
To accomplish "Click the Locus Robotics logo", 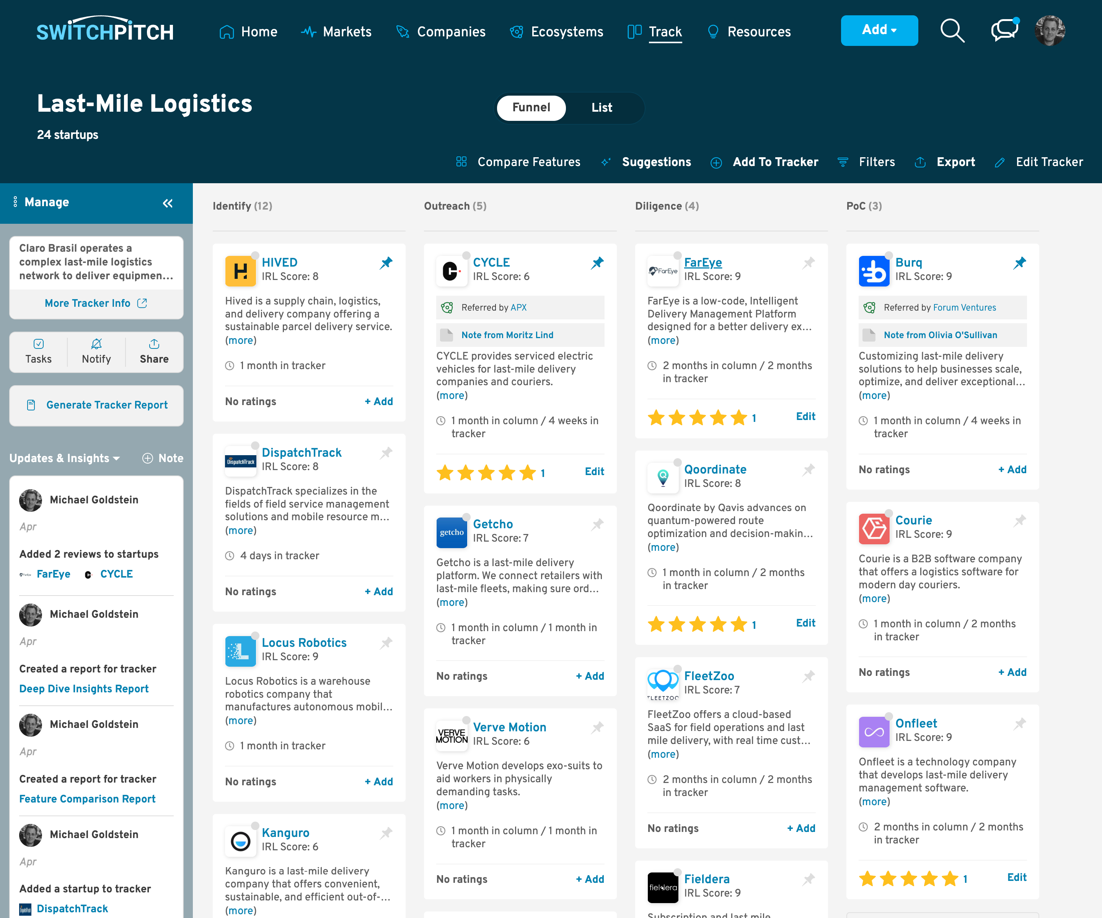I will (x=240, y=651).
